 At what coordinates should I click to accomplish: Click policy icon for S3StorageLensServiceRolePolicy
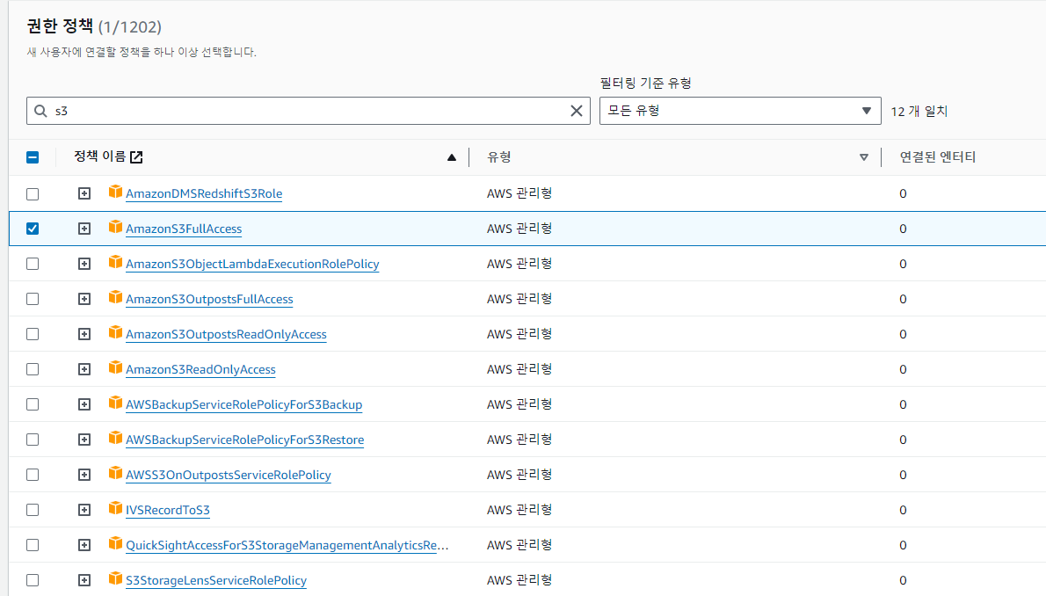(x=115, y=578)
